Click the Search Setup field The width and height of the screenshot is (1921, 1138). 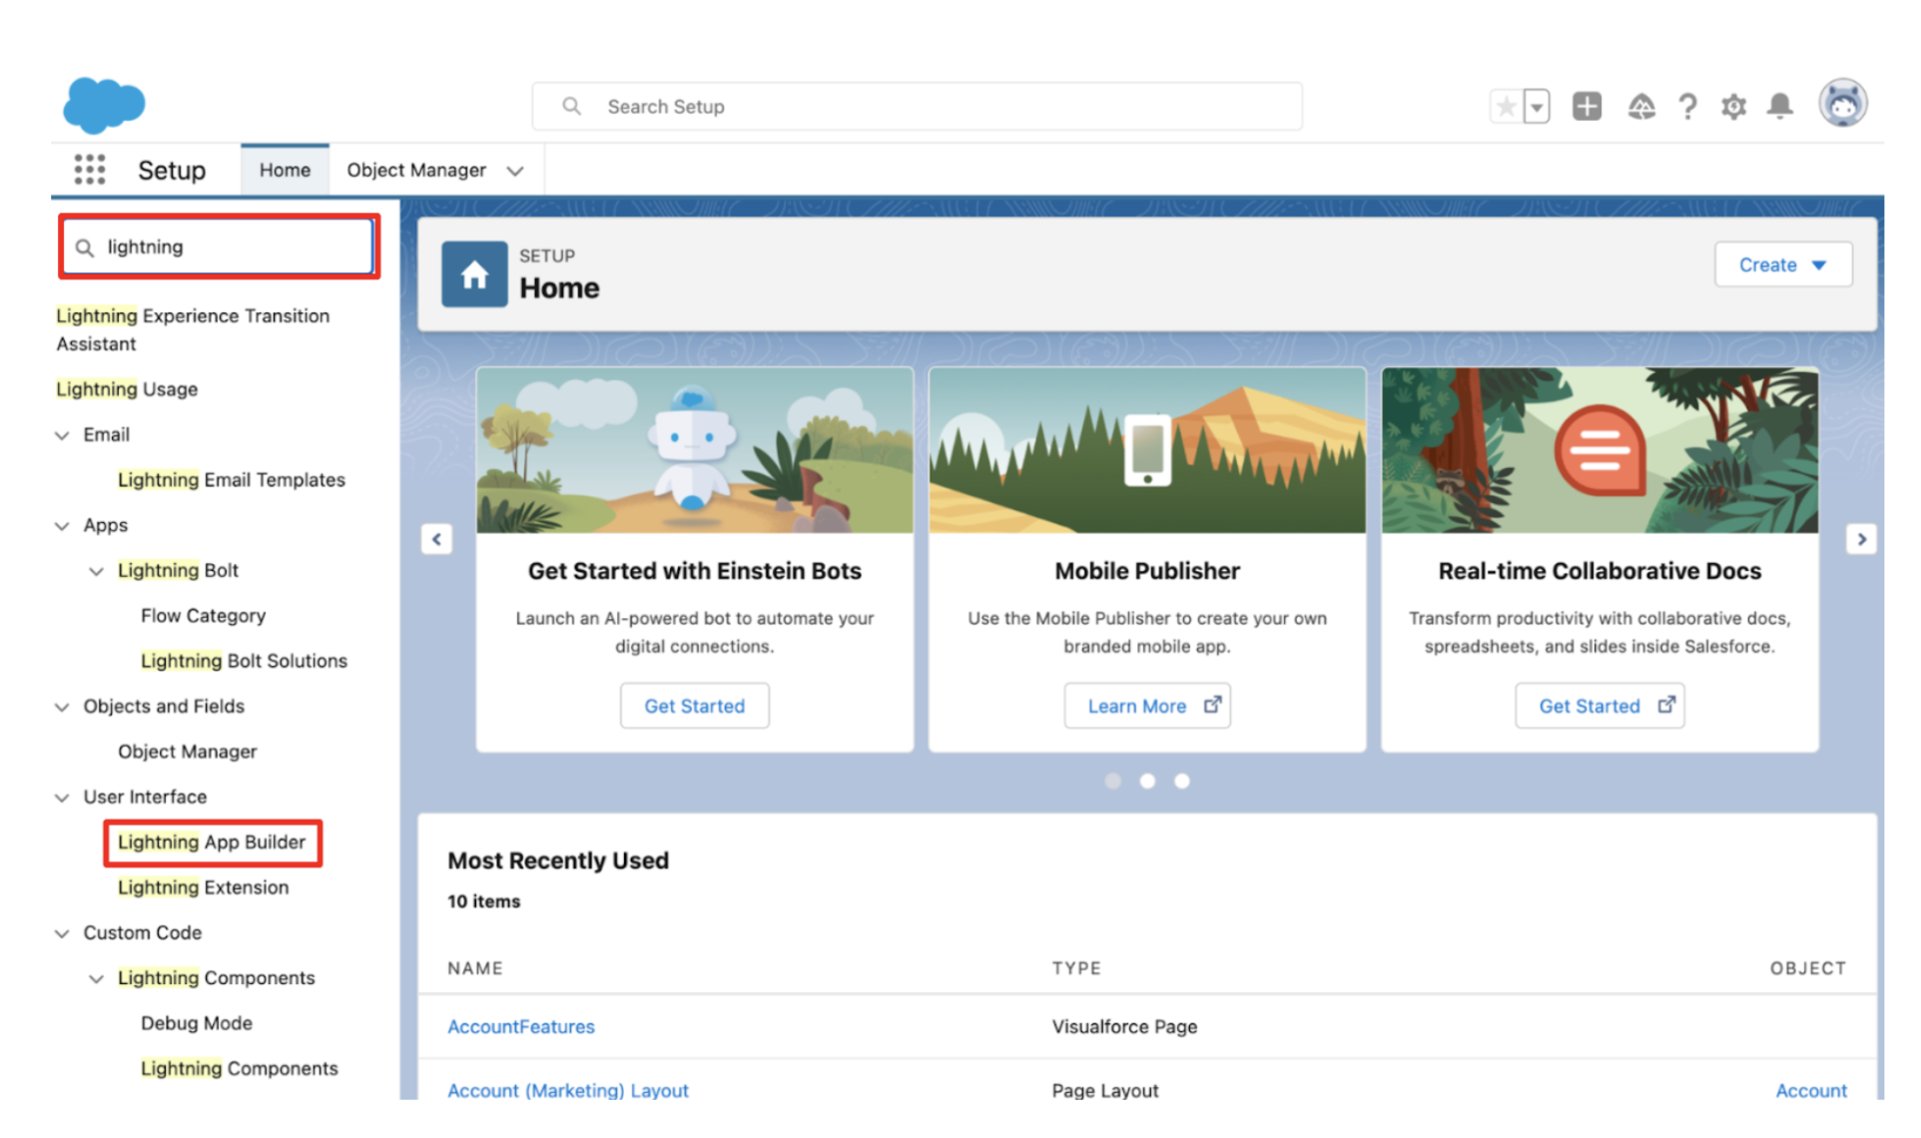[917, 106]
